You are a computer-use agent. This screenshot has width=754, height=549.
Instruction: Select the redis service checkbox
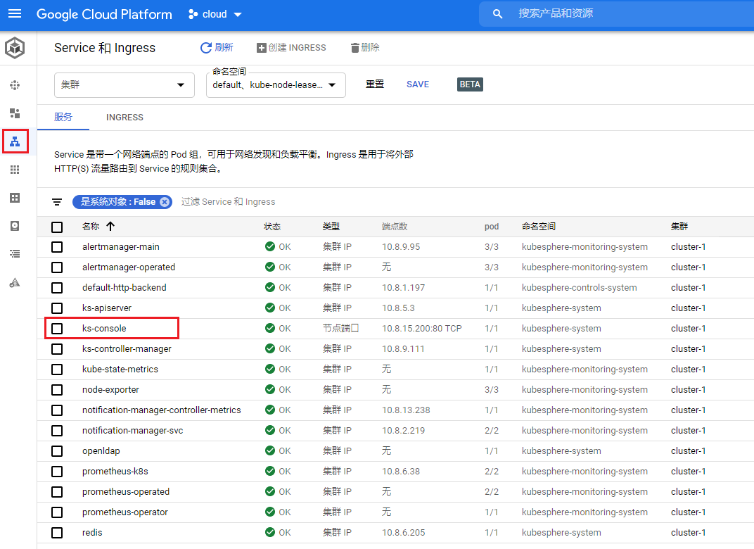click(57, 533)
